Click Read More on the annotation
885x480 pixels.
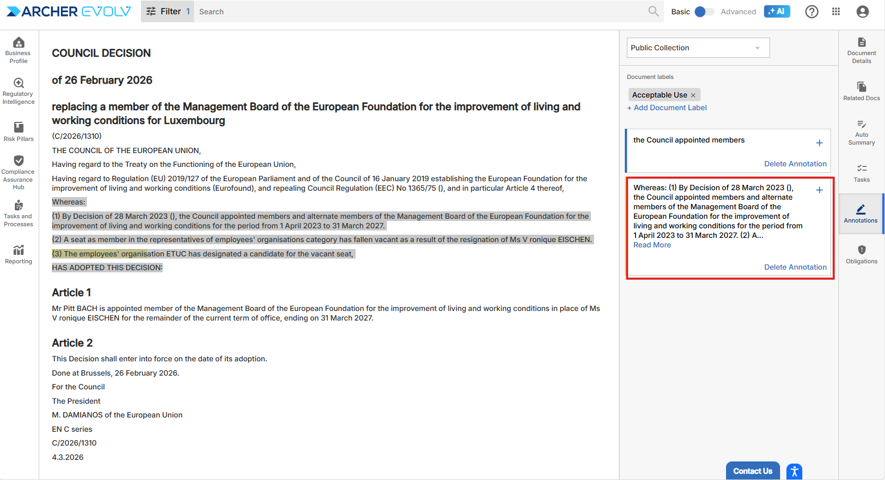652,245
